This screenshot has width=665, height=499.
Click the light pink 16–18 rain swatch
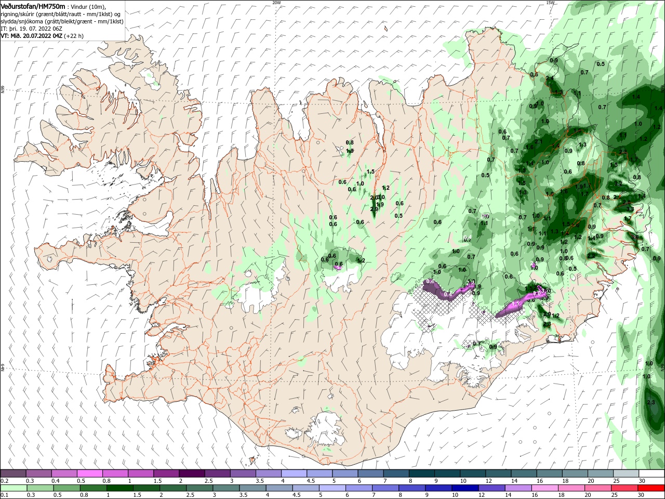pos(545,488)
